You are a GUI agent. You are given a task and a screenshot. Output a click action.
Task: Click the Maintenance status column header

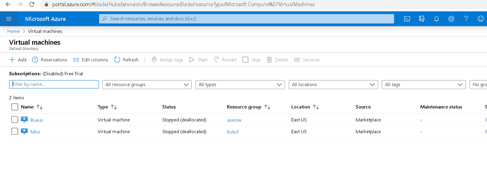pyautogui.click(x=441, y=107)
